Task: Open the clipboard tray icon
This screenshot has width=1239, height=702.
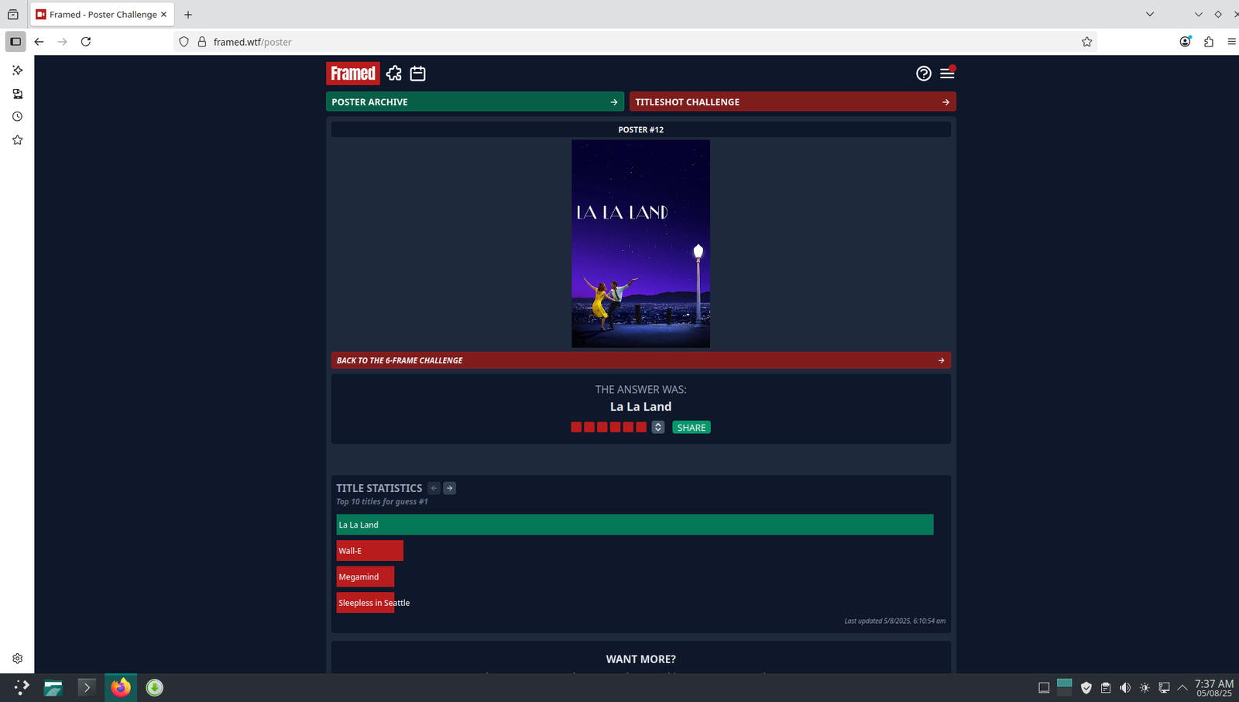Action: pyautogui.click(x=1106, y=688)
